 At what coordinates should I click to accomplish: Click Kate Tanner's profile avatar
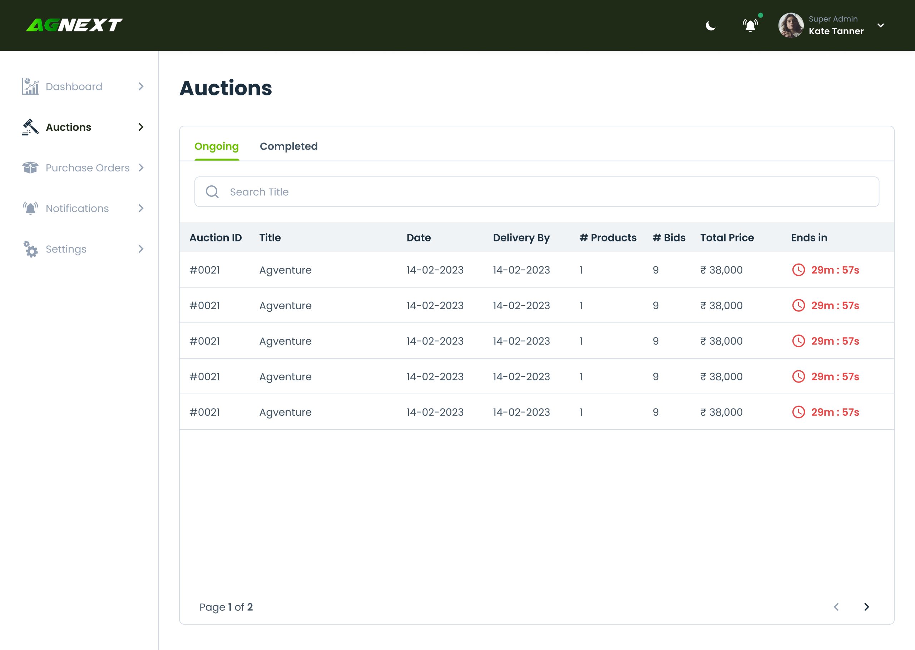point(791,25)
